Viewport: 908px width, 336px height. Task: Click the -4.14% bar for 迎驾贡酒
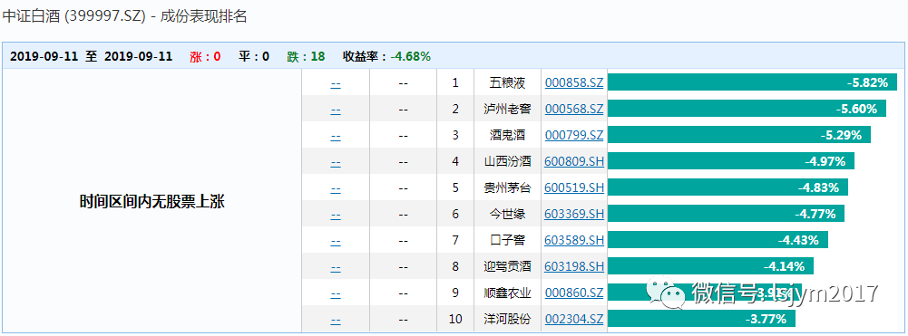710,265
